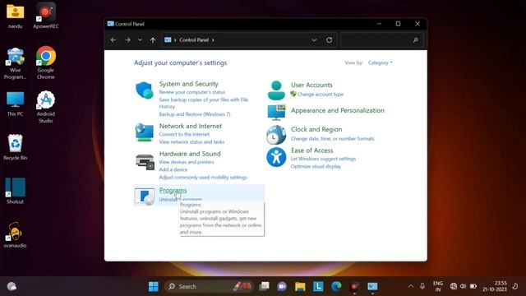Open the weather widget on taskbar
Viewport: 526px width, 296px height.
point(12,286)
